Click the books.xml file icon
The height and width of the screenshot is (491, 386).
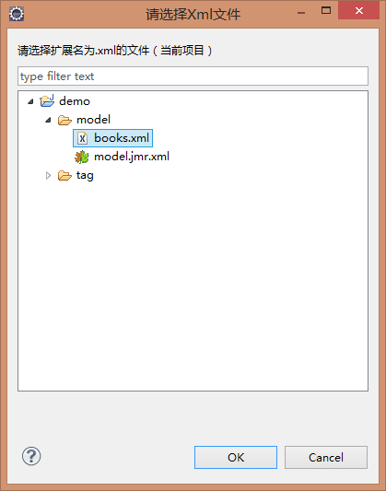point(82,138)
